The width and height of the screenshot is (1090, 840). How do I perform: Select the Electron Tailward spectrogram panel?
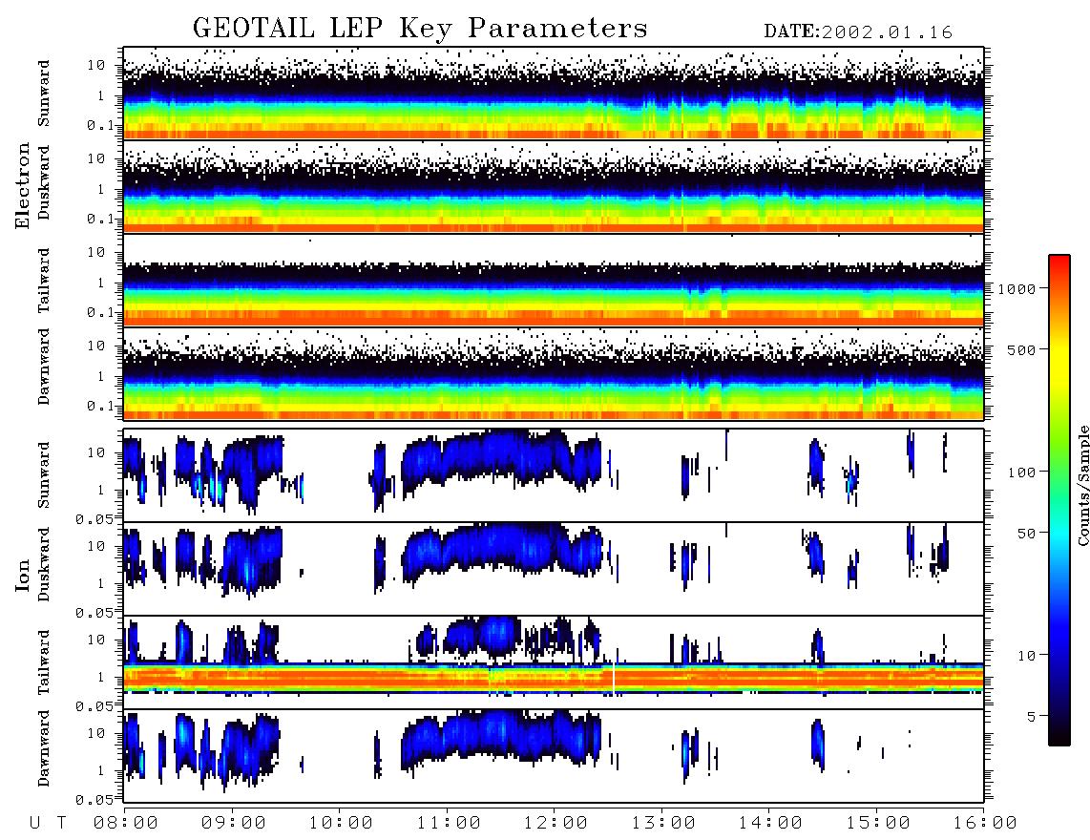554,281
